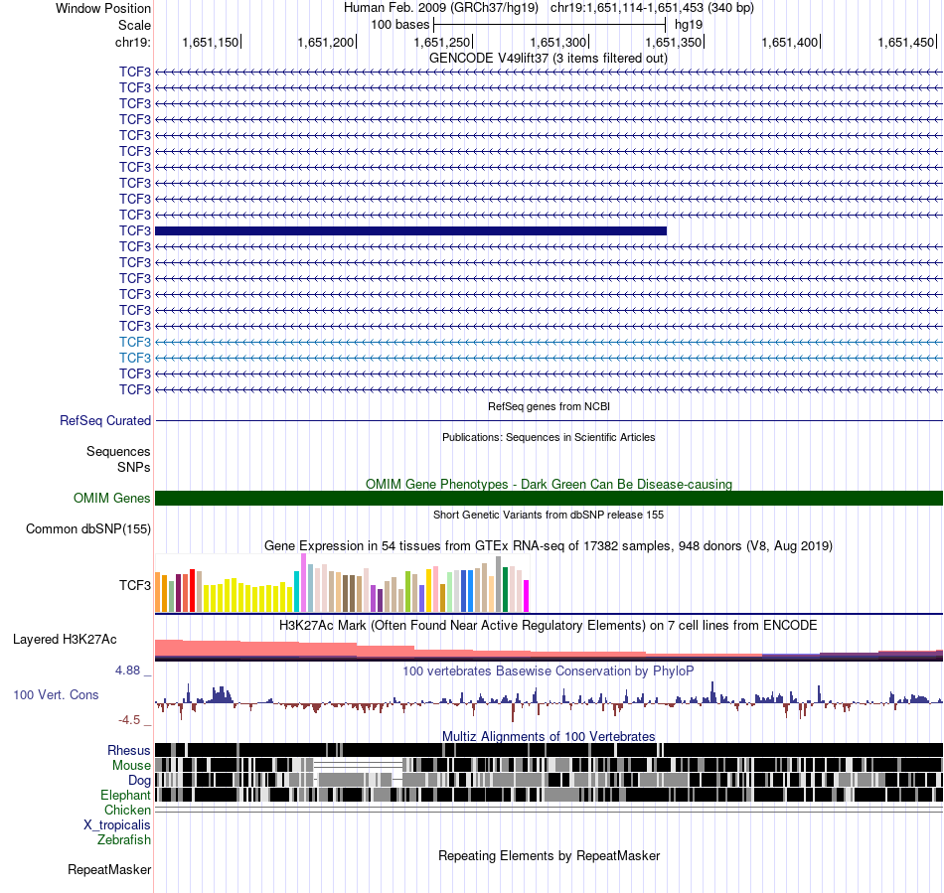The image size is (944, 893).
Task: Click the 'Chicken' species label
Action: click(127, 810)
